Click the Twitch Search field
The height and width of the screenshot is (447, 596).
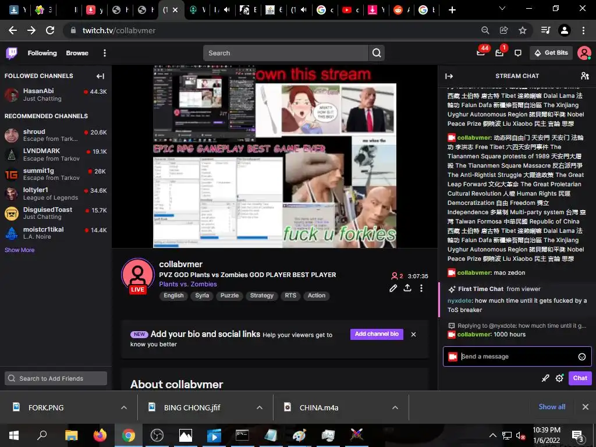tap(286, 53)
